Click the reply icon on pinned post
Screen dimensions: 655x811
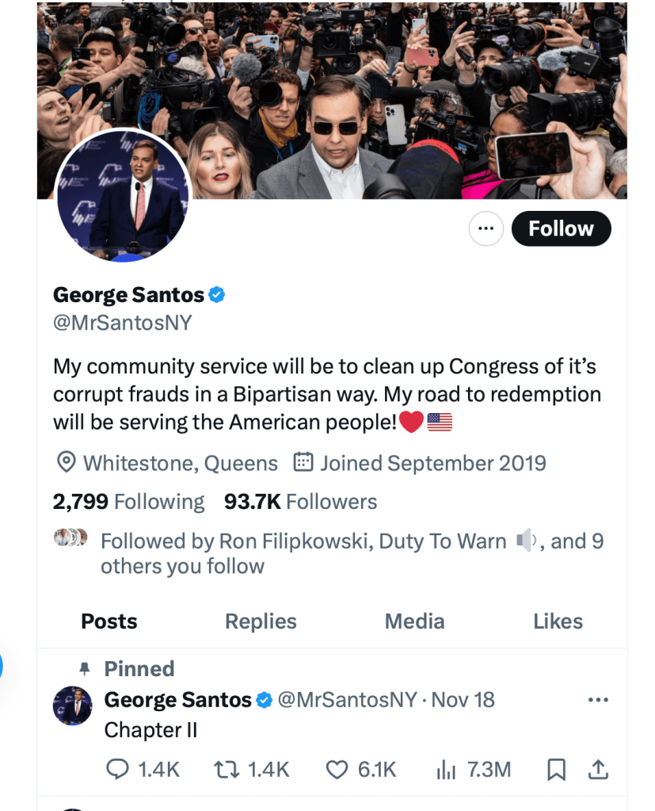(118, 769)
